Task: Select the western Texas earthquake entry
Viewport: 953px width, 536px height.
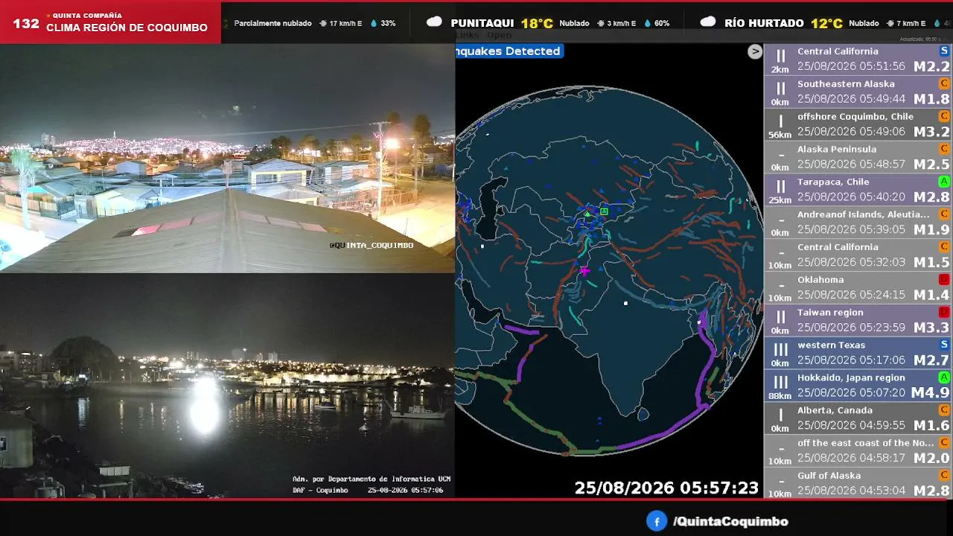Action: (858, 353)
